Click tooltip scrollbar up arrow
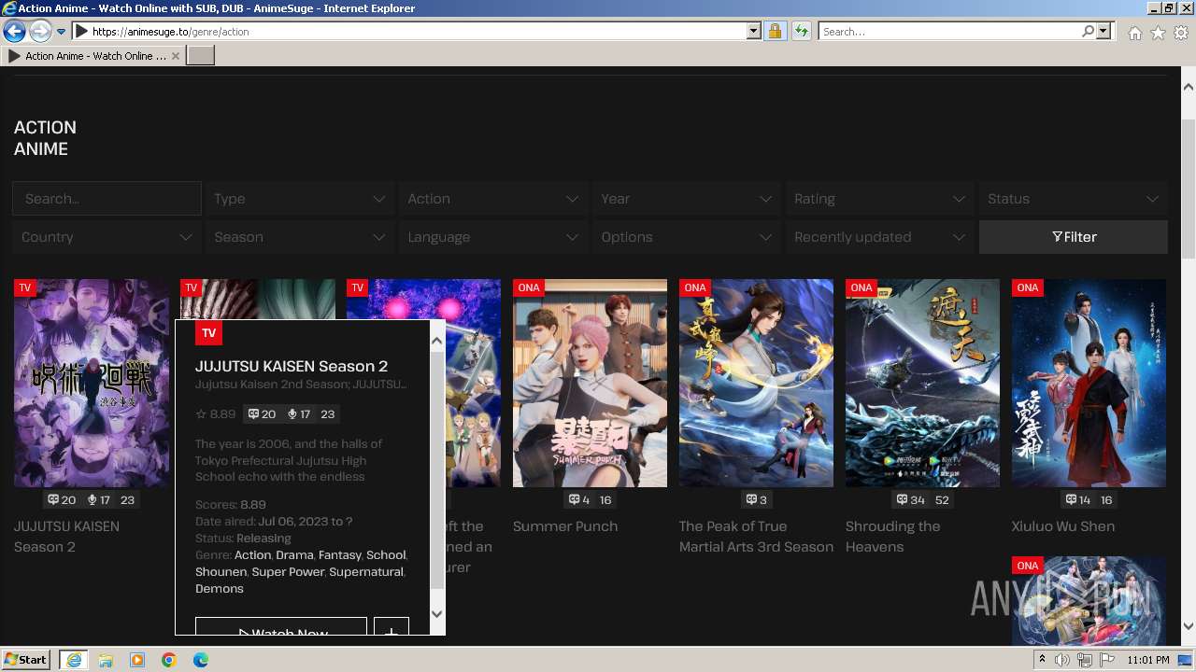 click(x=436, y=342)
